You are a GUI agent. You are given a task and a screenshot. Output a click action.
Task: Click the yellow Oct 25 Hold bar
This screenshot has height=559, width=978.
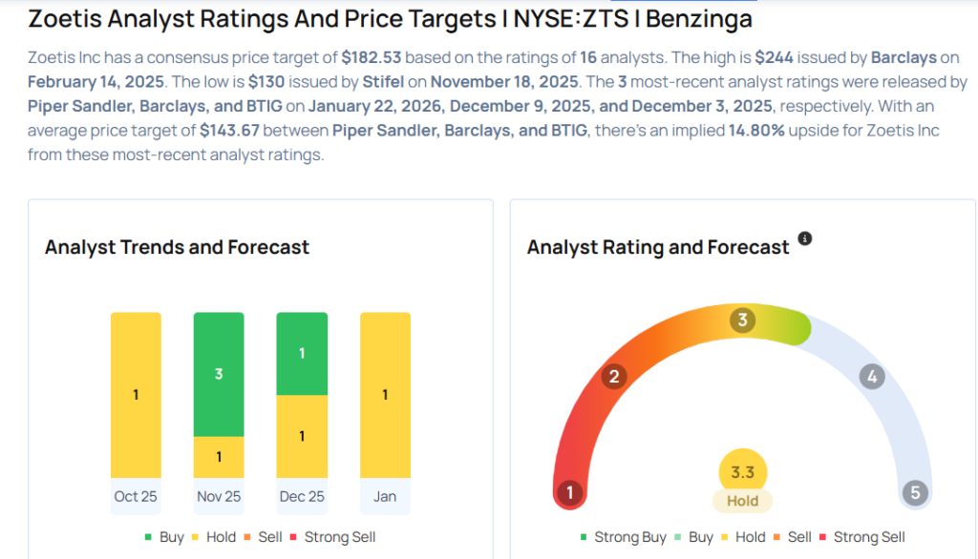point(136,395)
